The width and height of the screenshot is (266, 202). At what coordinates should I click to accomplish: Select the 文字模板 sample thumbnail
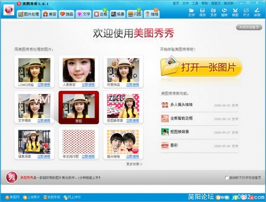[x=34, y=106]
